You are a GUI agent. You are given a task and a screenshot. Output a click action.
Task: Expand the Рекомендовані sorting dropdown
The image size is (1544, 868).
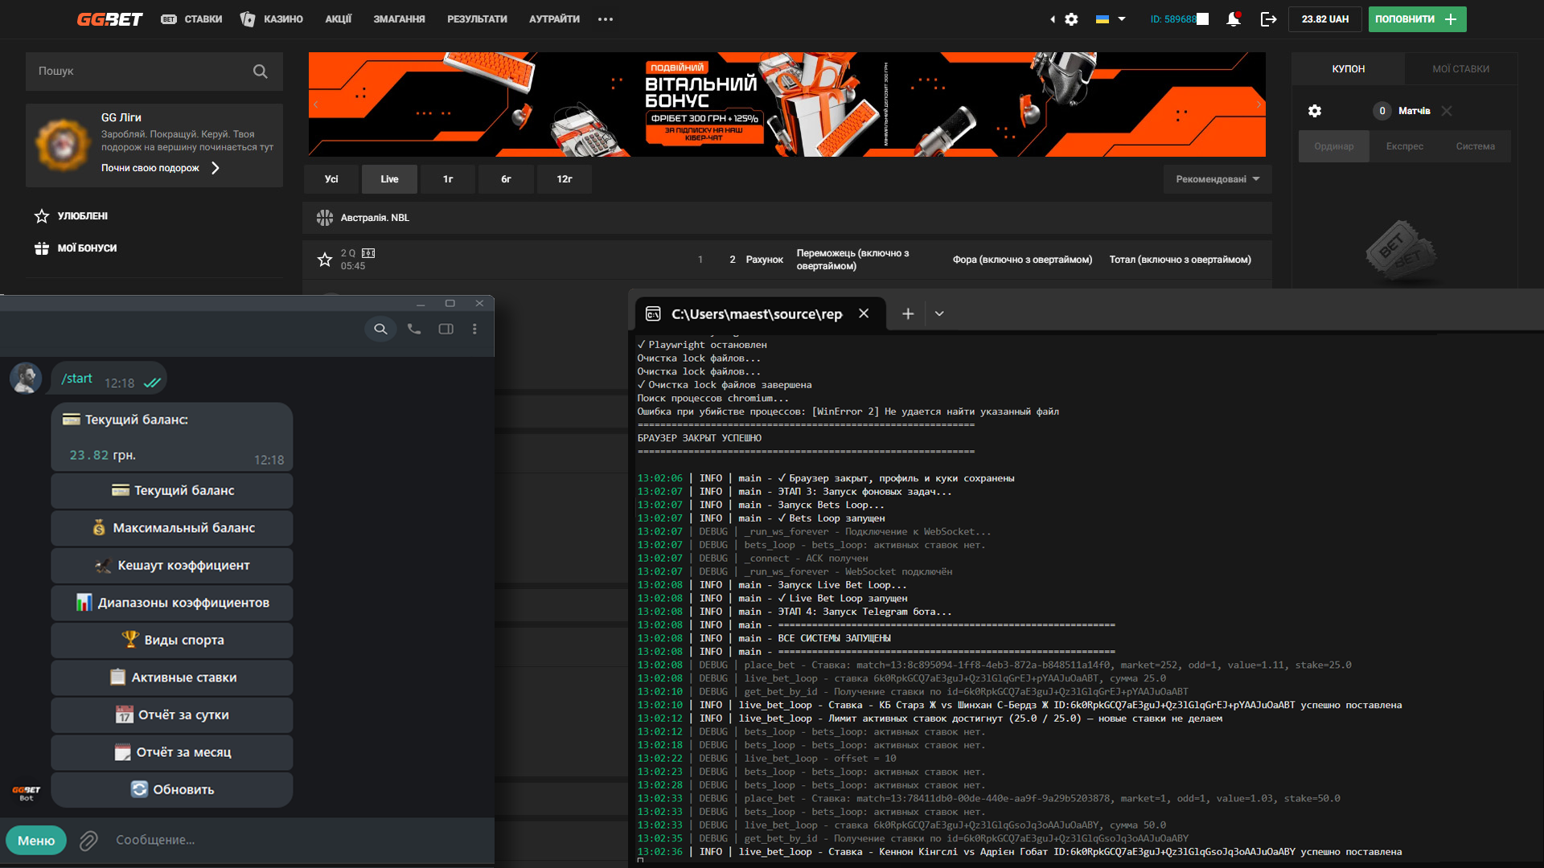(1217, 179)
